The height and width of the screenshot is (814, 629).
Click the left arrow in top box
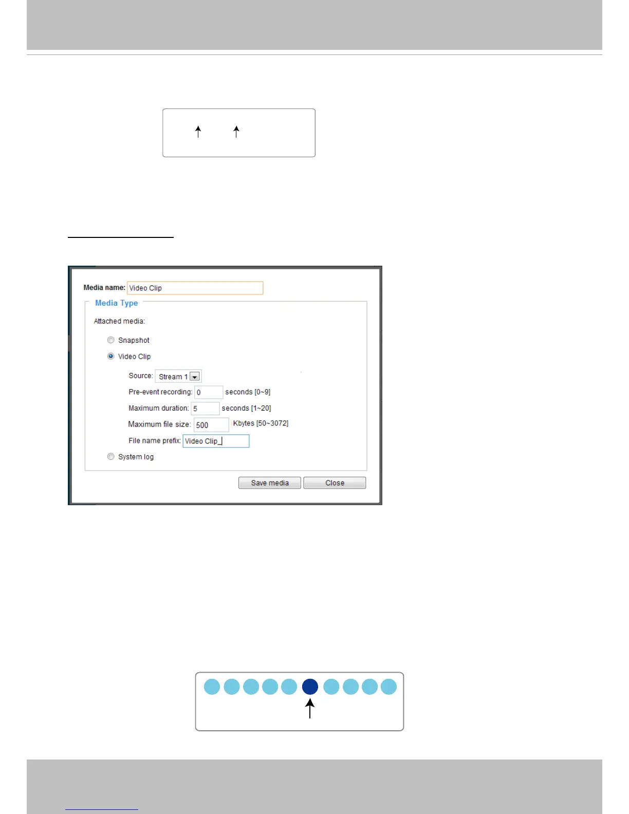pyautogui.click(x=198, y=132)
